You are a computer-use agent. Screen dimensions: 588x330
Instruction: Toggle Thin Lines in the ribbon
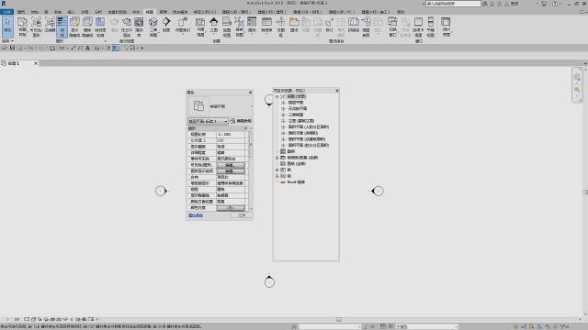(x=62, y=27)
